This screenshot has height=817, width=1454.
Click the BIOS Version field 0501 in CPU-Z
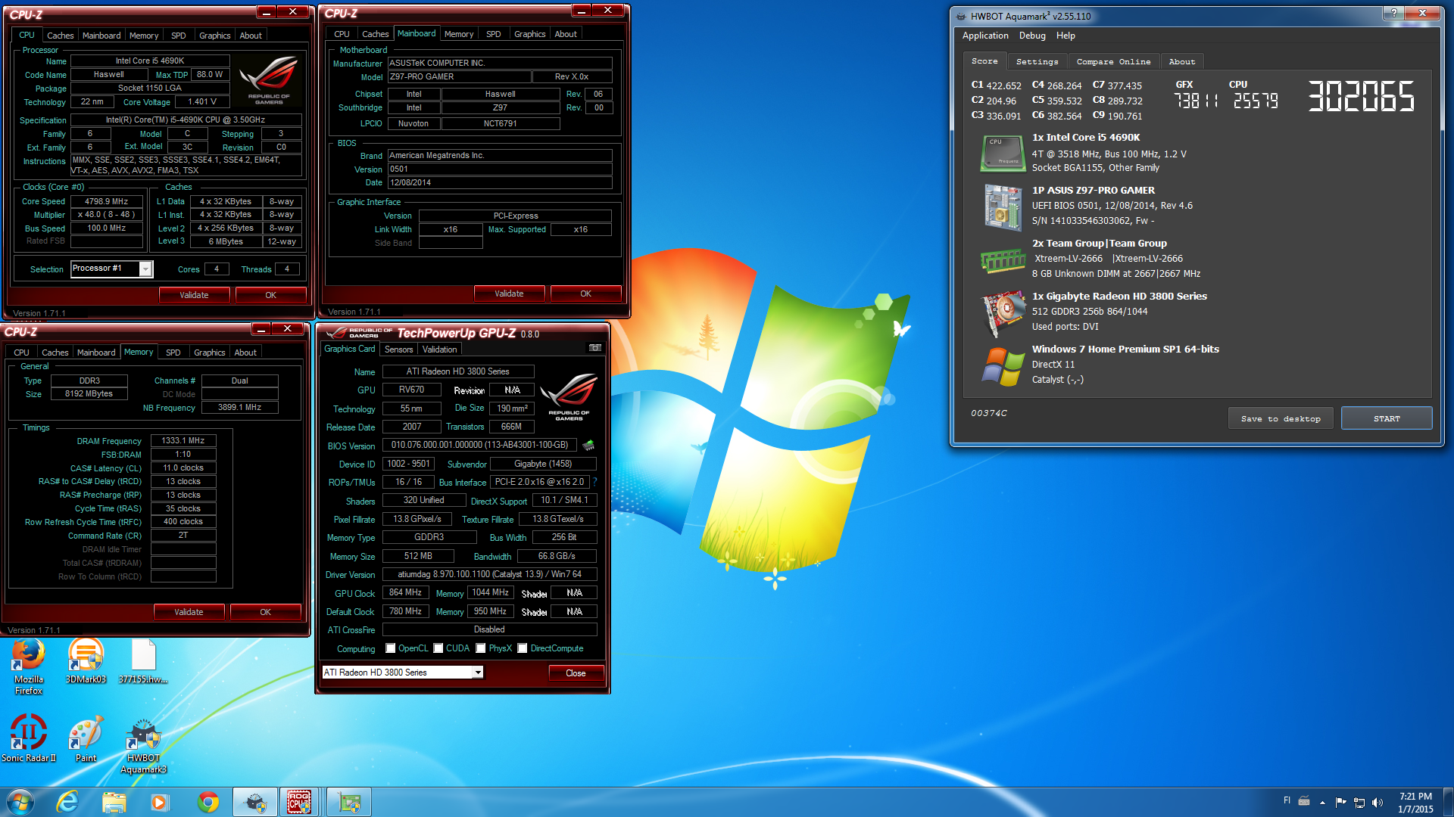(x=500, y=169)
